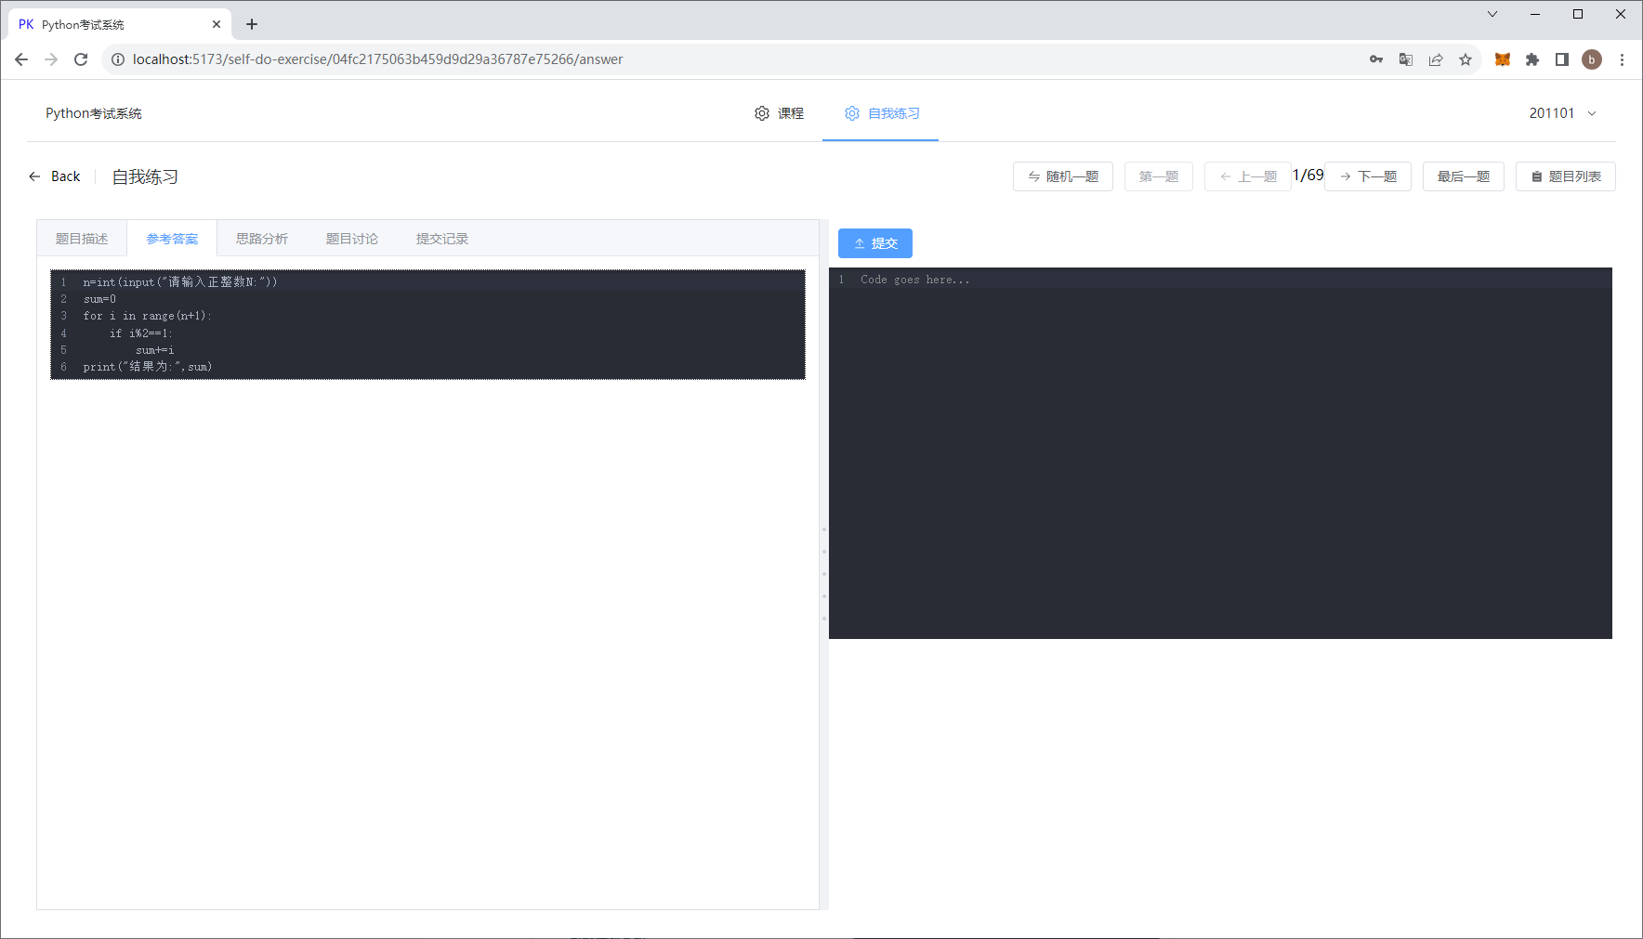Click the 'sum+=i' code line
The height and width of the screenshot is (939, 1643).
tap(155, 350)
